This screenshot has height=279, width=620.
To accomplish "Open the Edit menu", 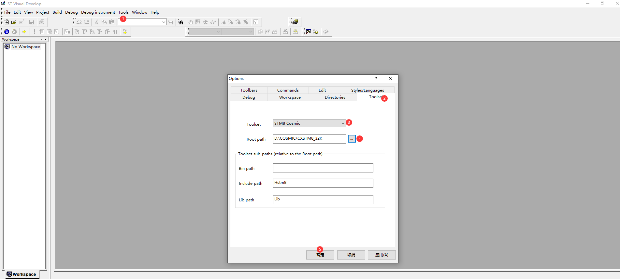I will tap(17, 12).
